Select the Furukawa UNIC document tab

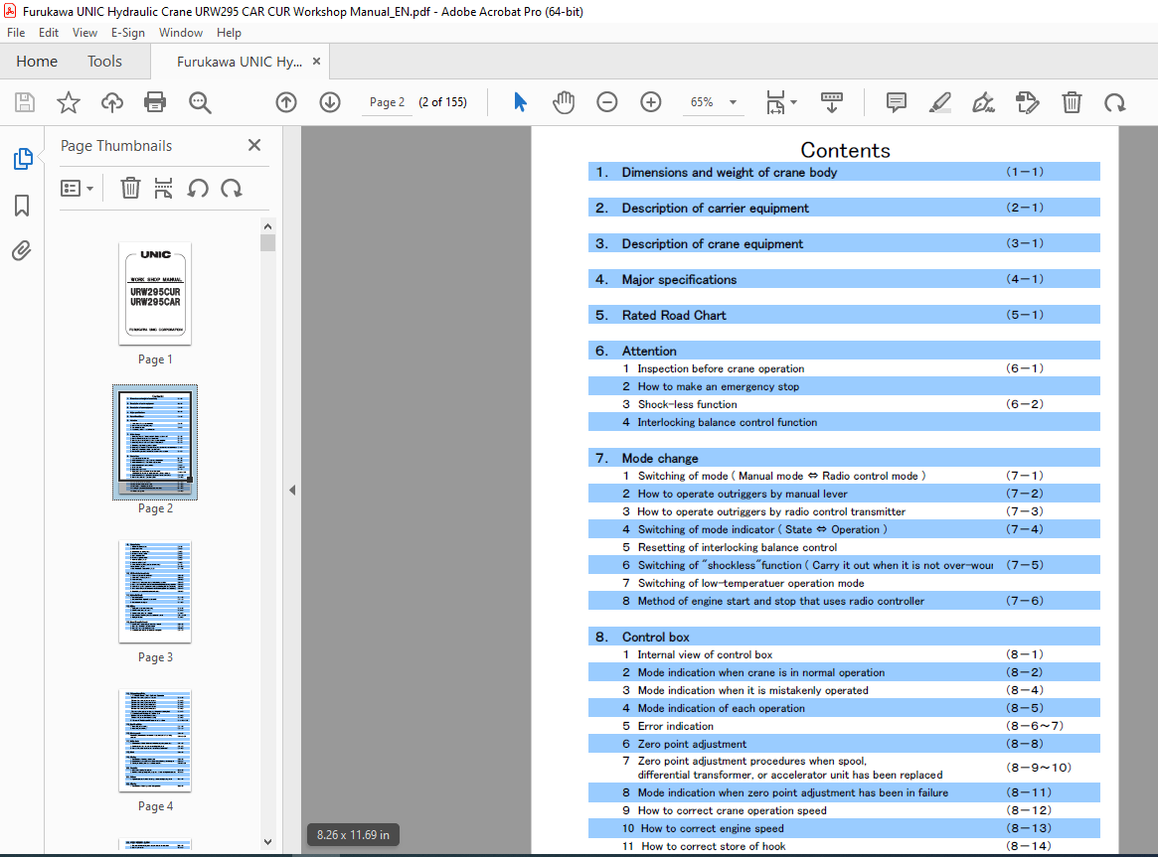[240, 62]
